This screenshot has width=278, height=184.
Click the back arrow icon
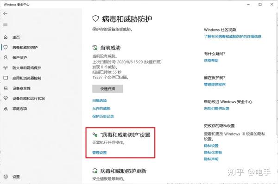pyautogui.click(x=6, y=13)
